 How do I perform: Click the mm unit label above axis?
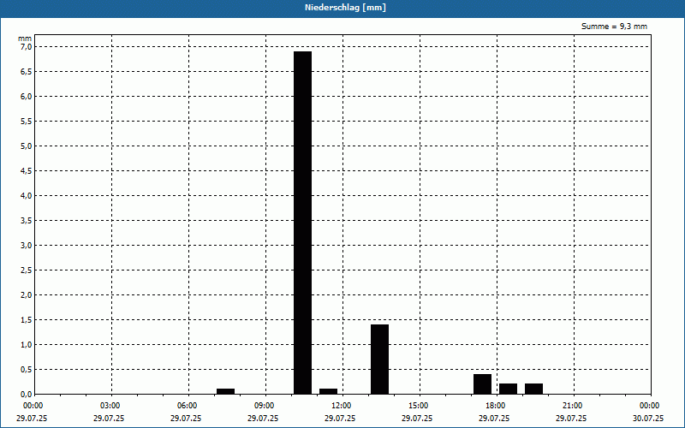pyautogui.click(x=25, y=39)
